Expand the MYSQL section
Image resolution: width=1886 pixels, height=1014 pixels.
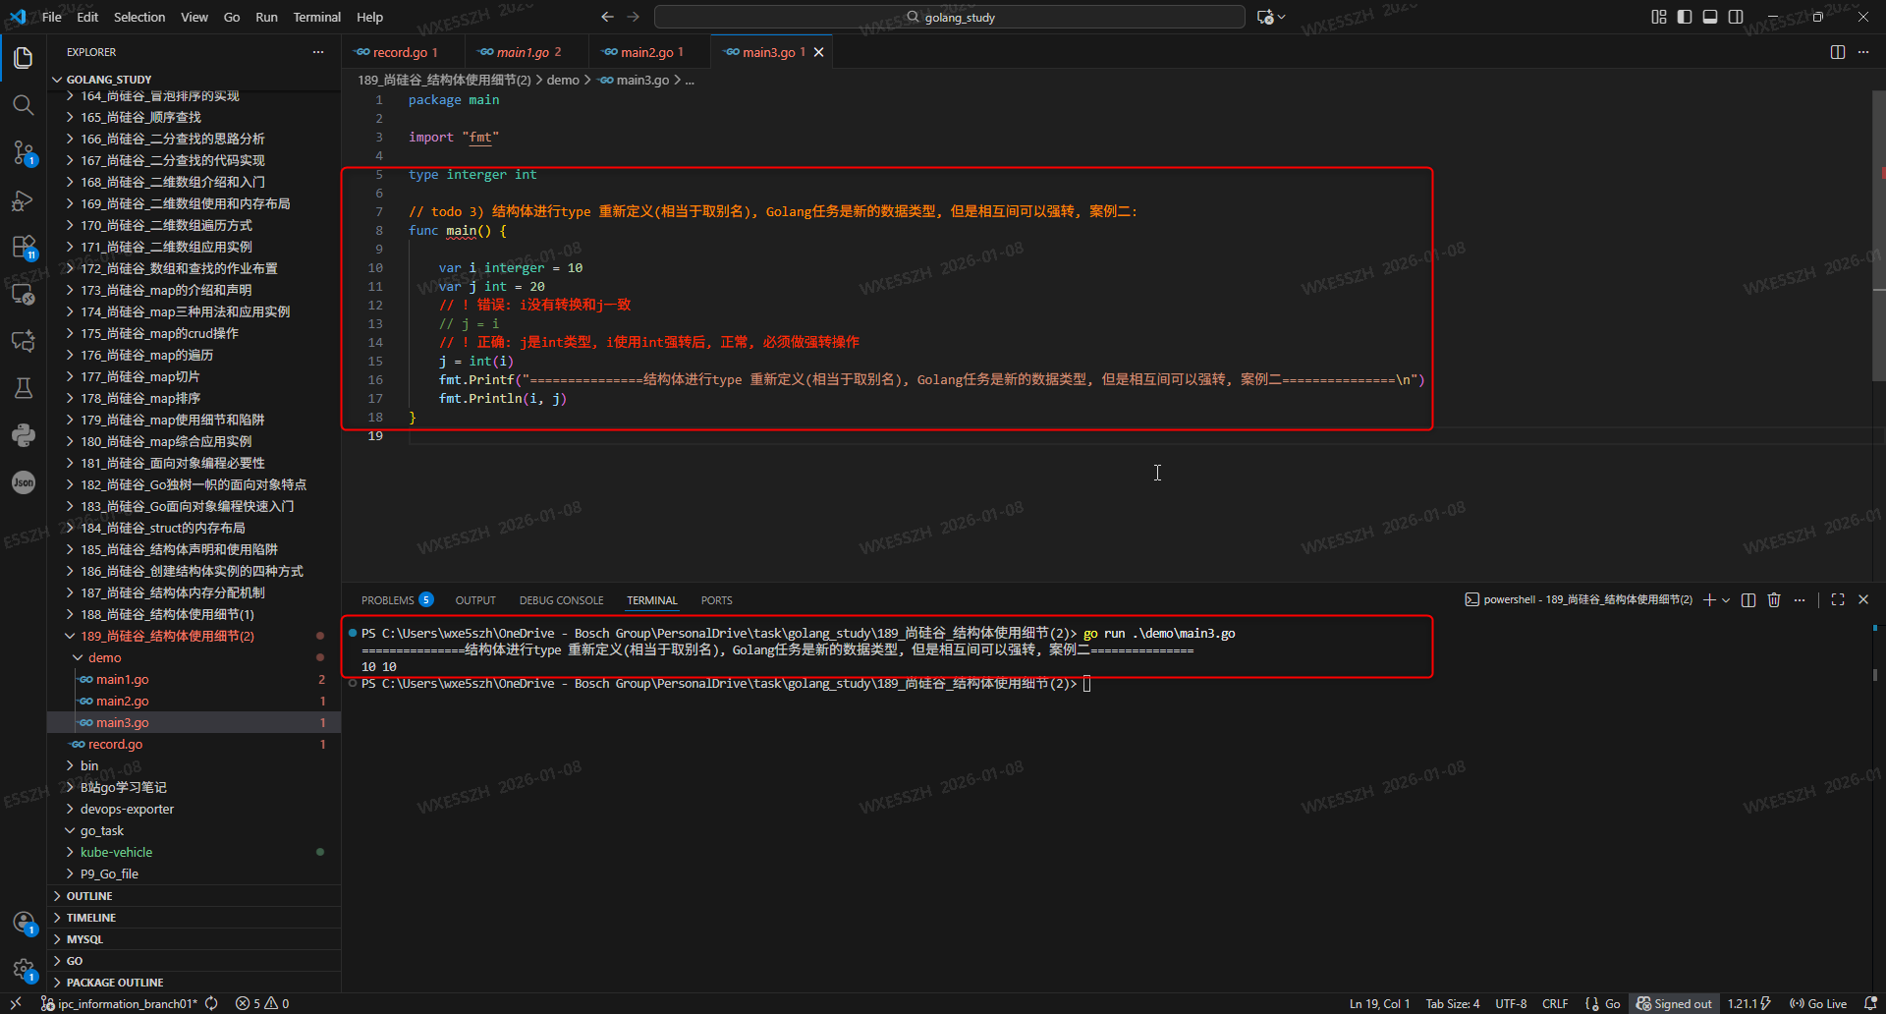[x=194, y=939]
